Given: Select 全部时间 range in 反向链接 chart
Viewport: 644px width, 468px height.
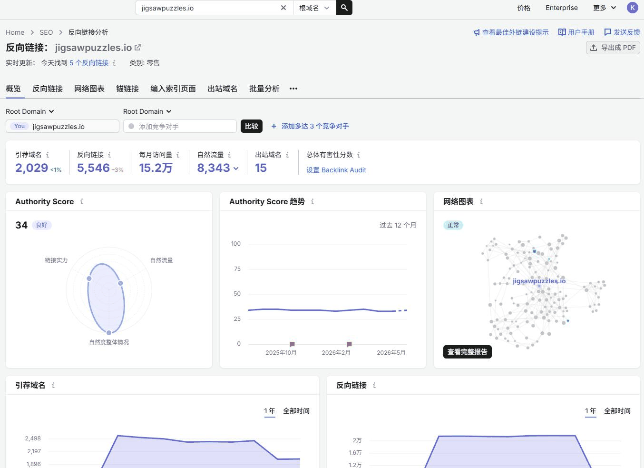Looking at the screenshot, I should point(617,411).
